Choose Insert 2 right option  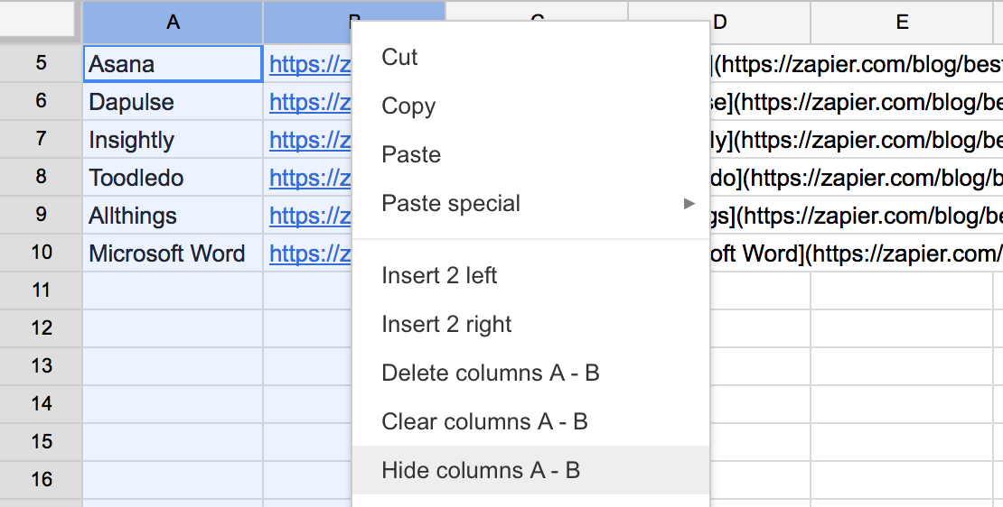click(x=446, y=324)
